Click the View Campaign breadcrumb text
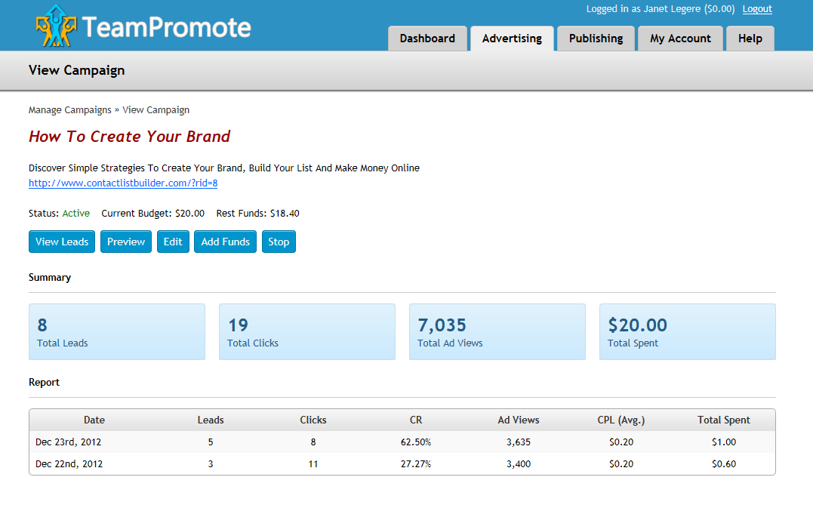The width and height of the screenshot is (813, 511). [156, 110]
